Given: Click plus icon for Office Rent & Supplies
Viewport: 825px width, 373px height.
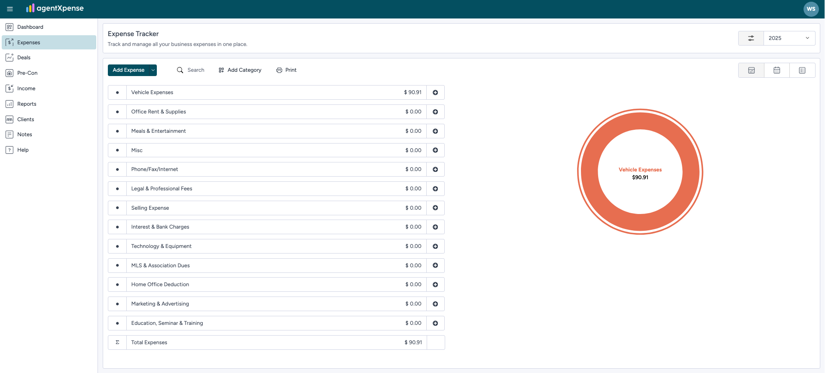Looking at the screenshot, I should coord(435,112).
